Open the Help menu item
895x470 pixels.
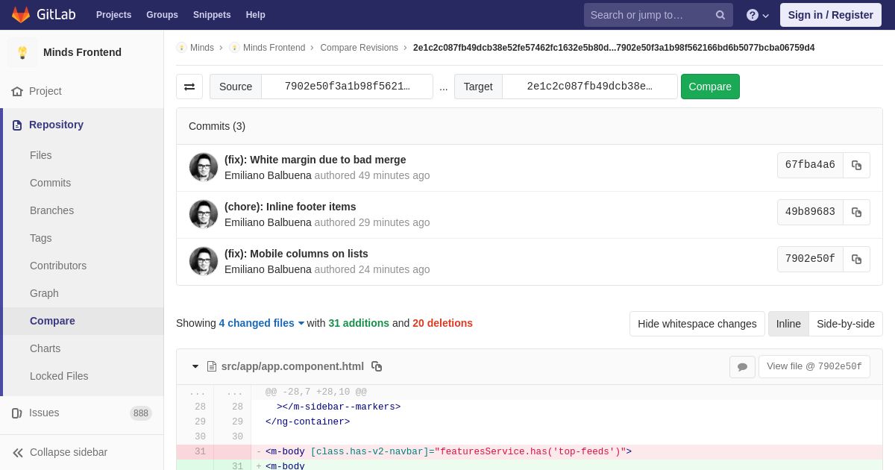256,15
